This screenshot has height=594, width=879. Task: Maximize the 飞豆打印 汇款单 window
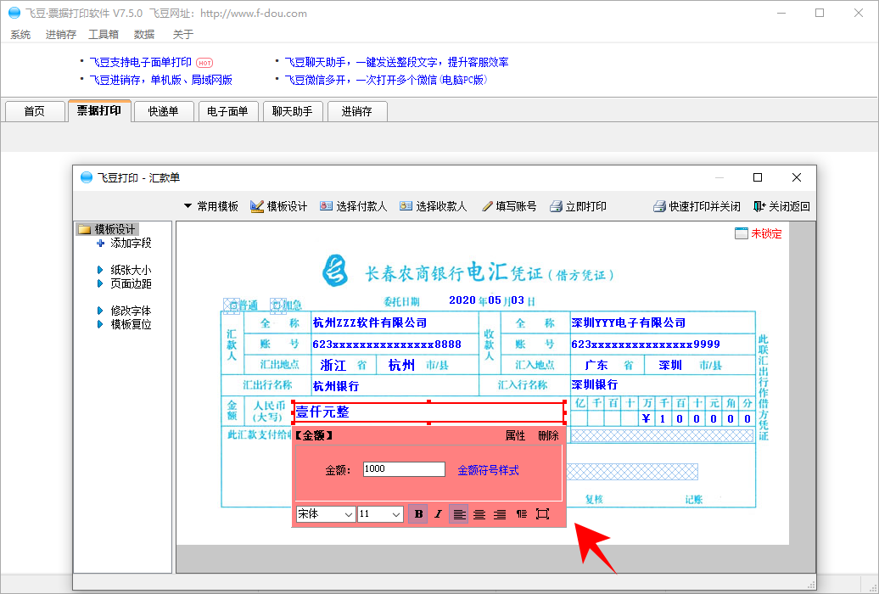pos(758,177)
